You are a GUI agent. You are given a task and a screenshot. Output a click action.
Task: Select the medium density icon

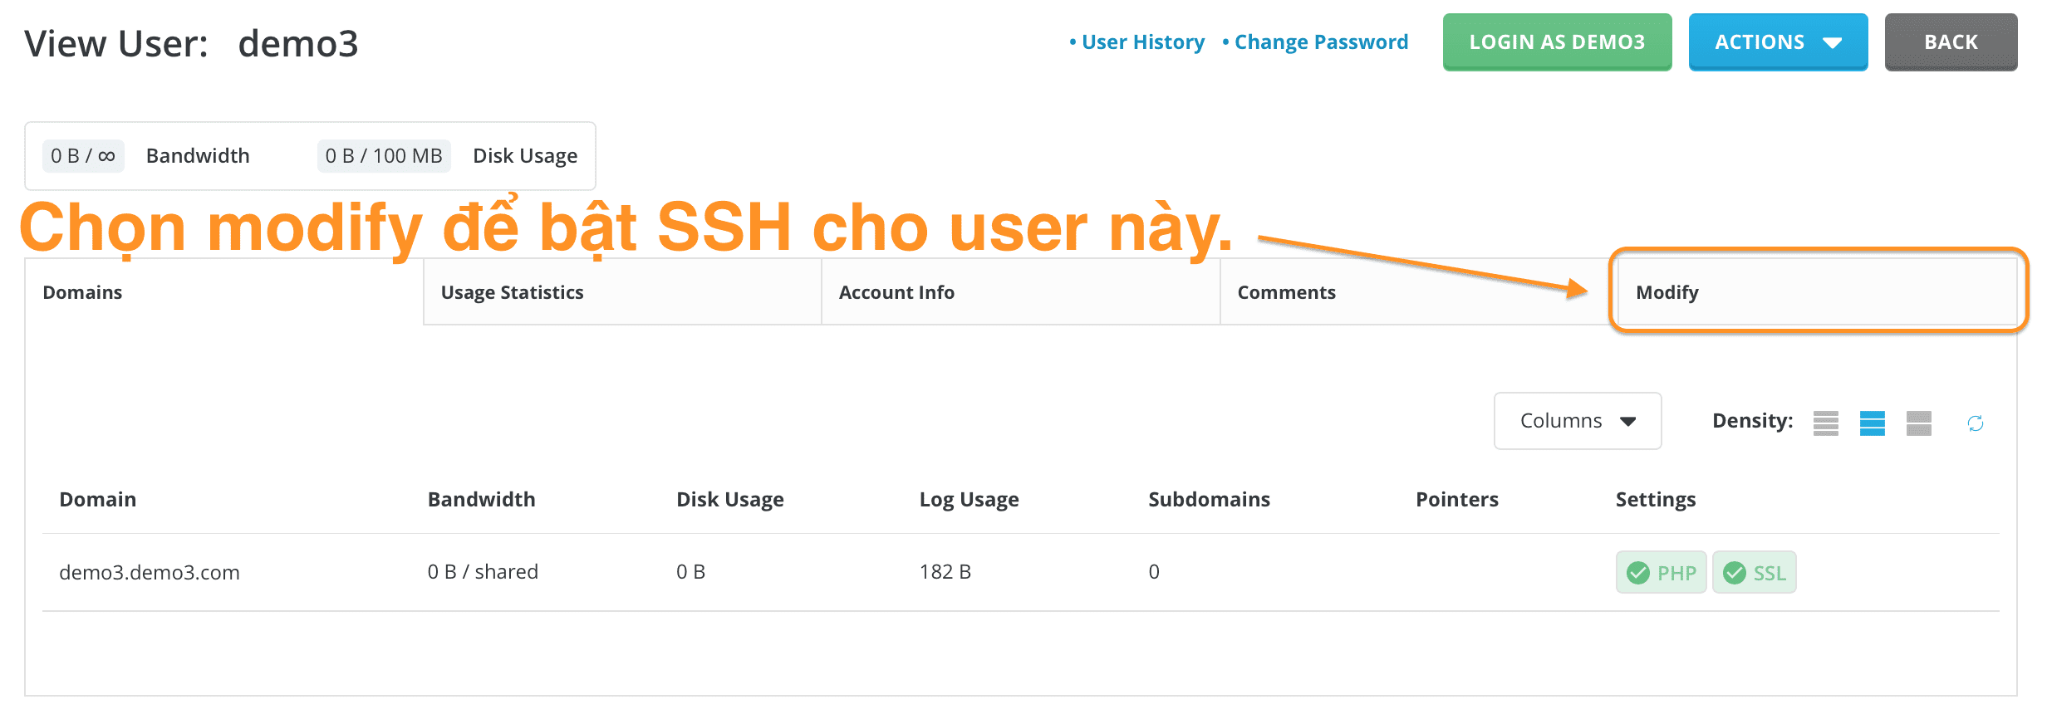coord(1872,423)
